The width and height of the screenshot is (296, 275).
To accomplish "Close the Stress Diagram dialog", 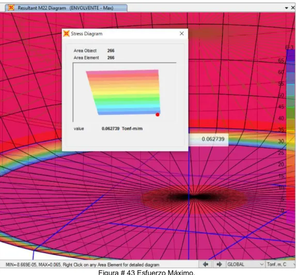I will [x=182, y=34].
